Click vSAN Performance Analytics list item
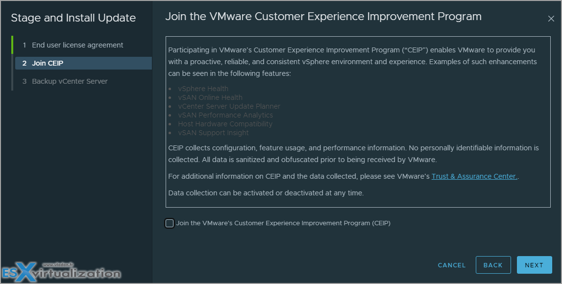 click(225, 115)
